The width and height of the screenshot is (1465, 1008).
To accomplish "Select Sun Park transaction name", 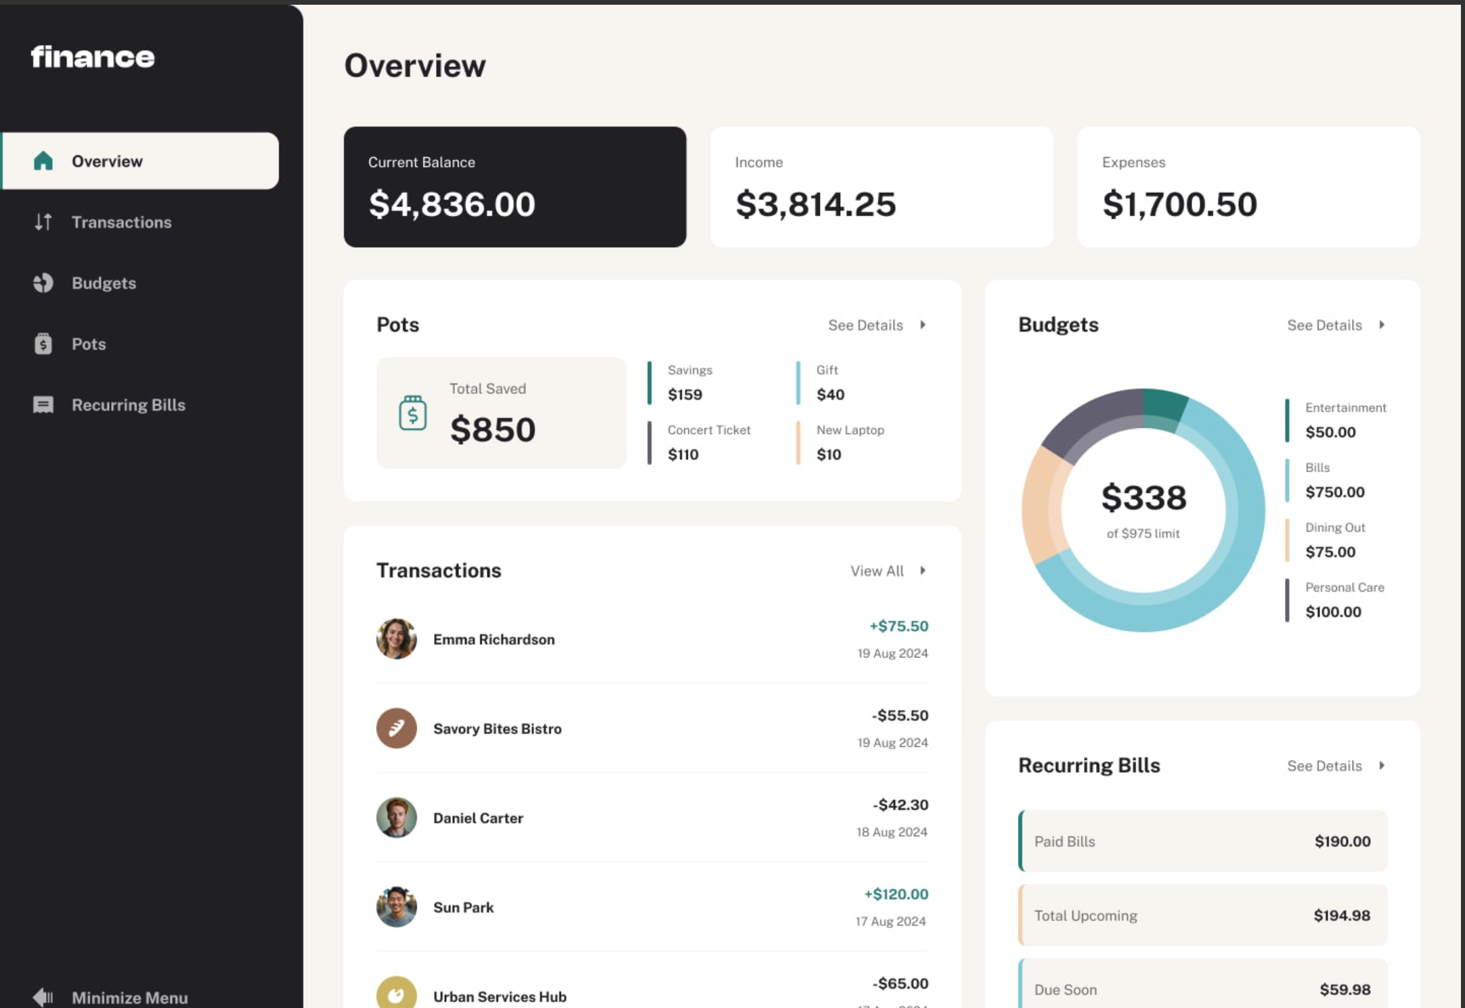I will [x=464, y=908].
